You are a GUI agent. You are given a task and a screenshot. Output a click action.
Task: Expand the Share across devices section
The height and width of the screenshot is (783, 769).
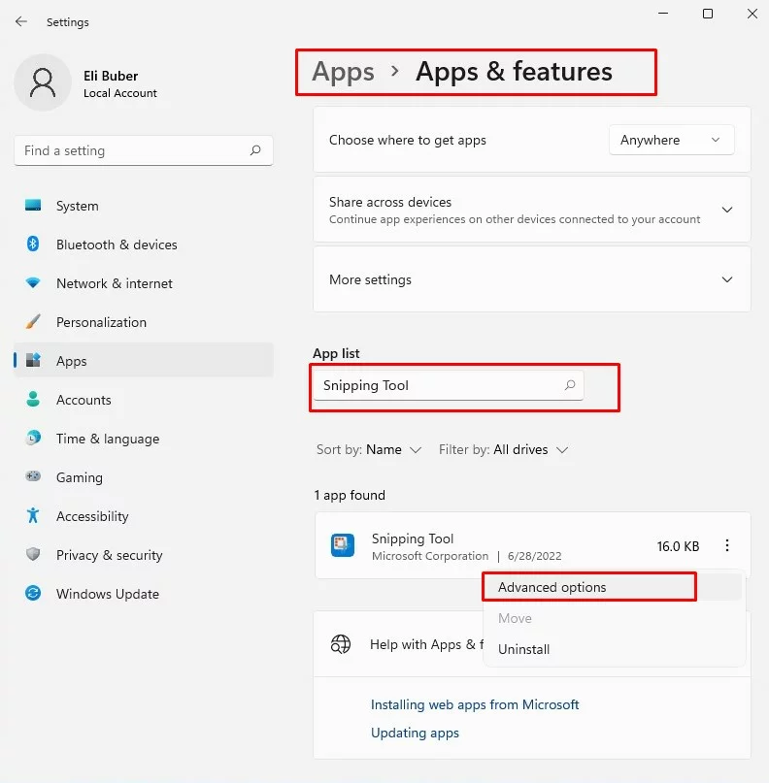(x=727, y=210)
